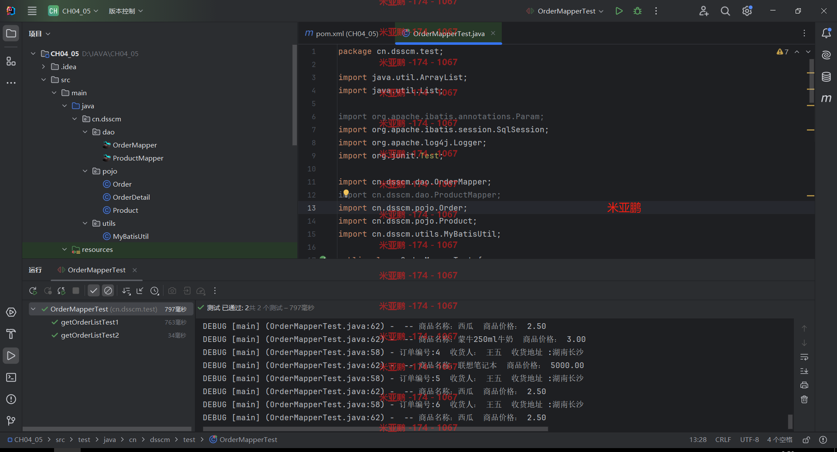Stop the running process
The height and width of the screenshot is (452, 837).
[x=76, y=291]
